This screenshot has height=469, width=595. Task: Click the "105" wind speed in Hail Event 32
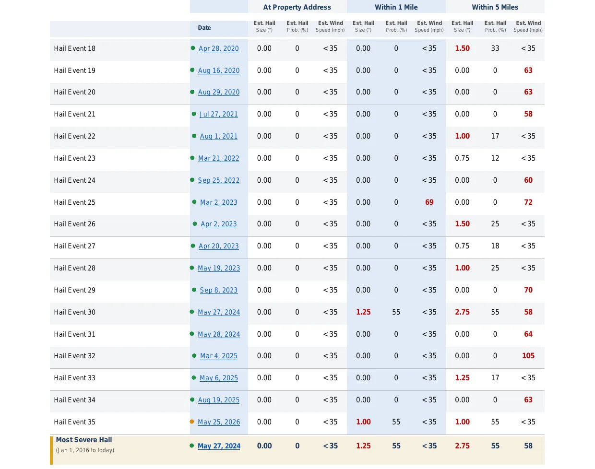pyautogui.click(x=528, y=356)
